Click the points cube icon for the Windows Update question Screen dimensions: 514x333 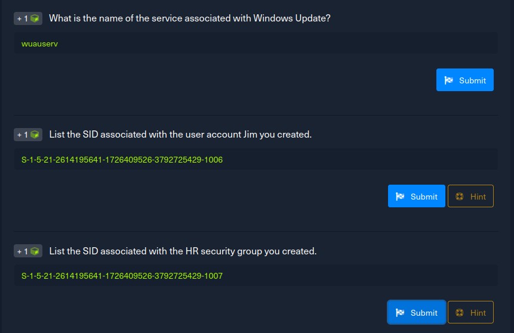click(x=35, y=18)
